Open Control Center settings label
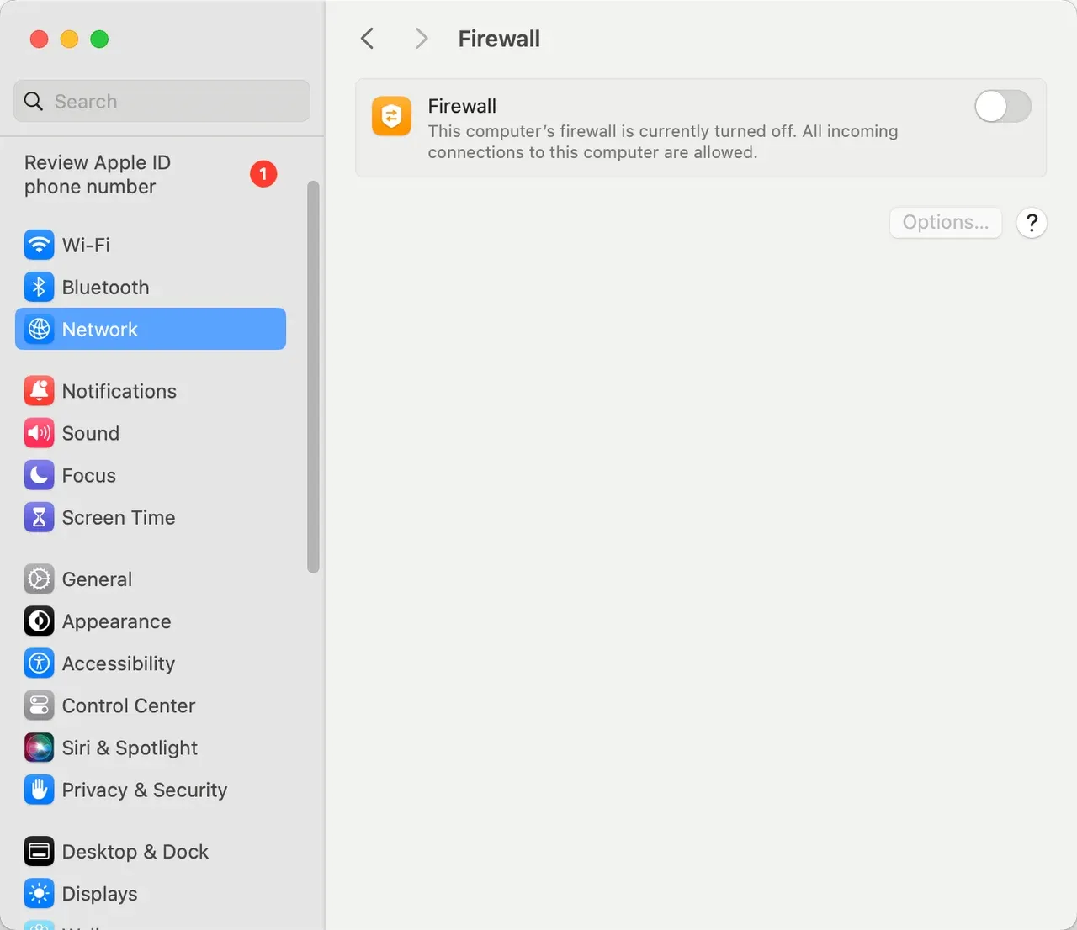1077x930 pixels. tap(129, 705)
